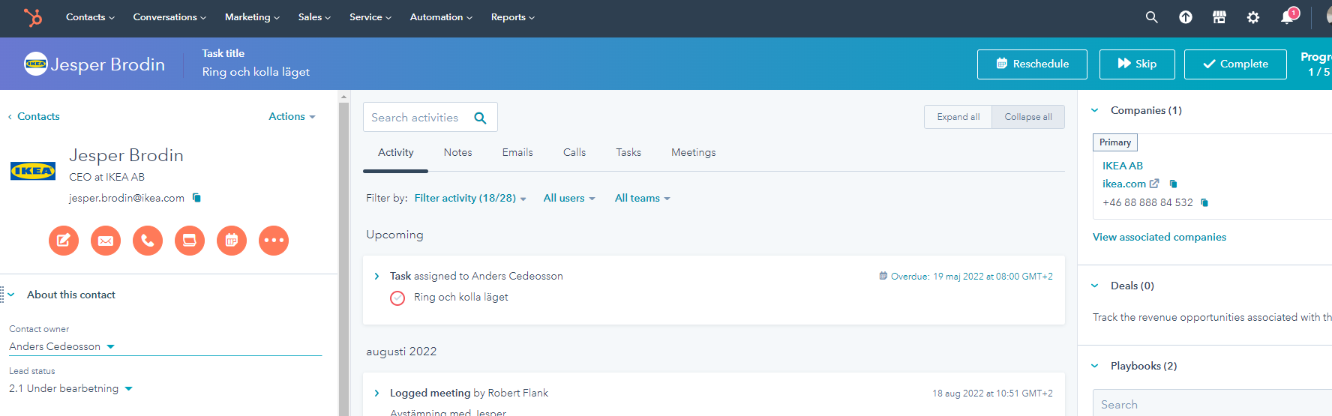1332x416 pixels.
Task: Open the Marketplace icon
Action: point(1219,17)
